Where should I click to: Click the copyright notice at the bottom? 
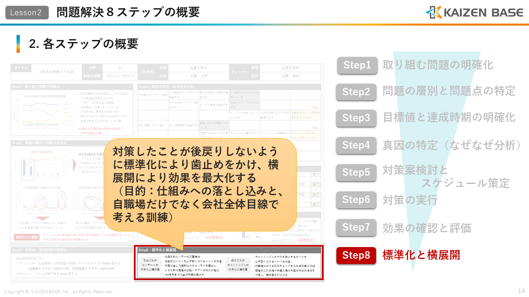[x=59, y=292]
